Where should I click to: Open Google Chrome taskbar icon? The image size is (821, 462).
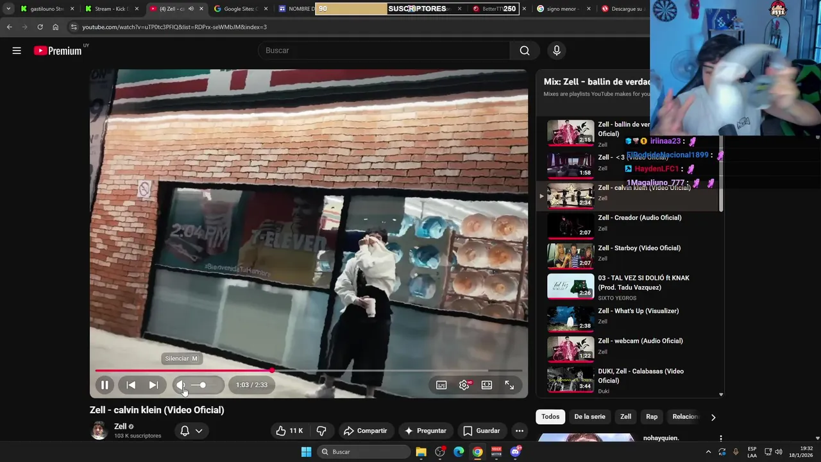[477, 452]
